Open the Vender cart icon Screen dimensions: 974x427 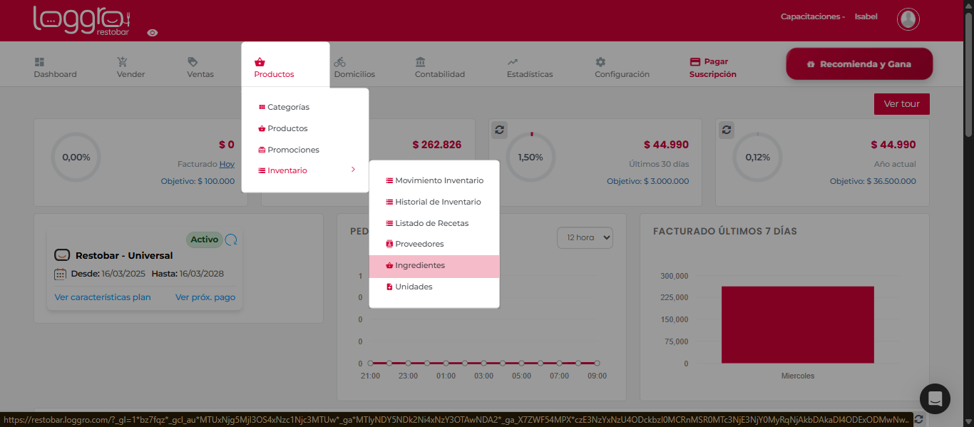pos(123,62)
